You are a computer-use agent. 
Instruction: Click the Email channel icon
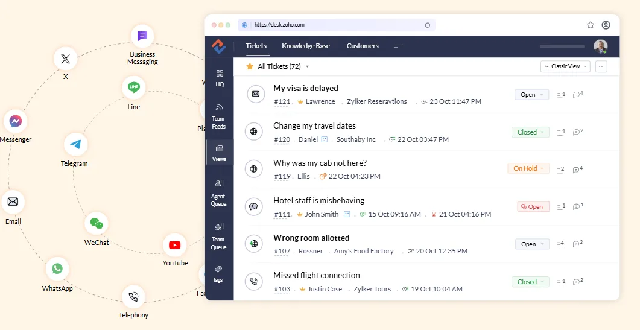(x=13, y=201)
